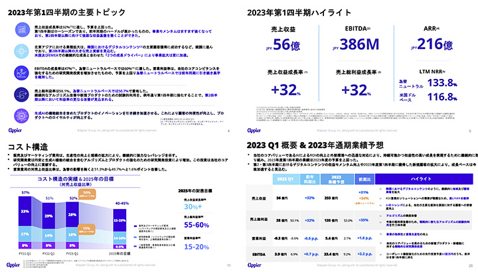Click the 22-25% segment of the 2025 target bar
The image size is (478, 272).
119,220
